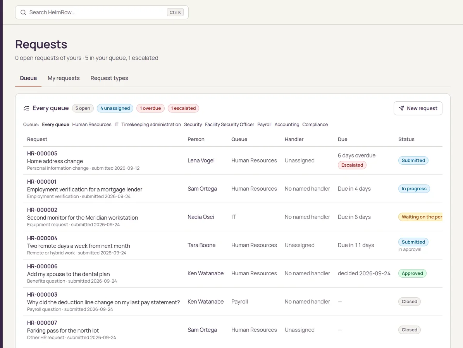Switch to the Queue tab
463x348 pixels.
click(x=28, y=78)
